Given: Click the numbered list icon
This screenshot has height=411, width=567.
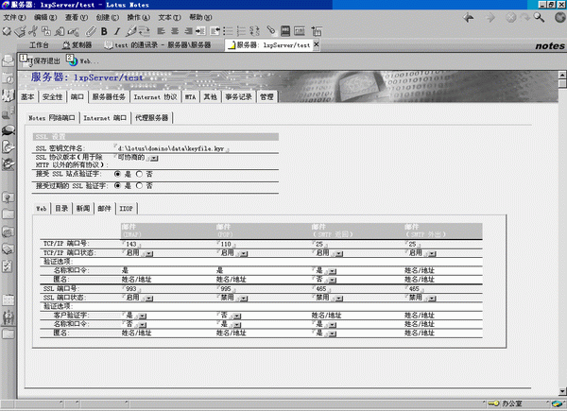Looking at the screenshot, I should point(241,31).
